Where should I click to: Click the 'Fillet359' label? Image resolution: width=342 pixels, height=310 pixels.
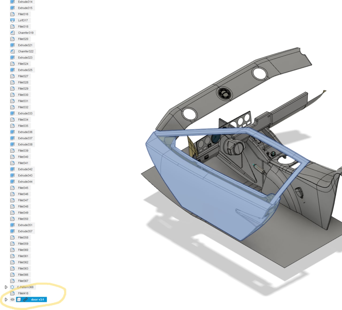23,244
